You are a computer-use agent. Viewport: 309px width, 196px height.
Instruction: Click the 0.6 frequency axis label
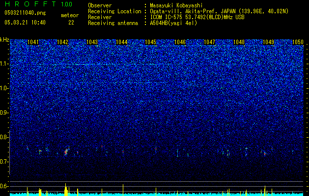(x=4, y=186)
